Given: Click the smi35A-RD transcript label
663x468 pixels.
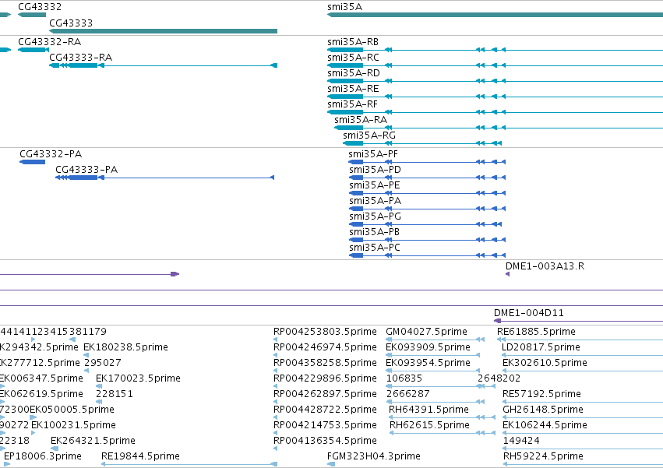Looking at the screenshot, I should [x=354, y=73].
